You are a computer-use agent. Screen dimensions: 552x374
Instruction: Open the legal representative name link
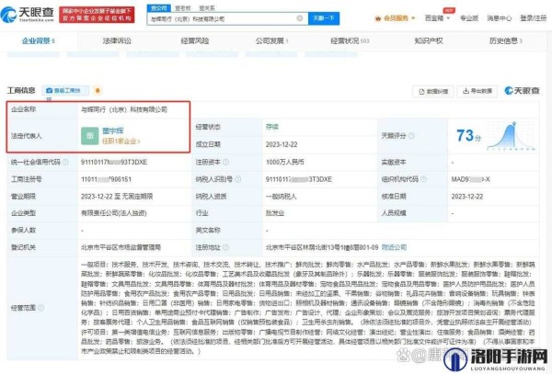112,130
